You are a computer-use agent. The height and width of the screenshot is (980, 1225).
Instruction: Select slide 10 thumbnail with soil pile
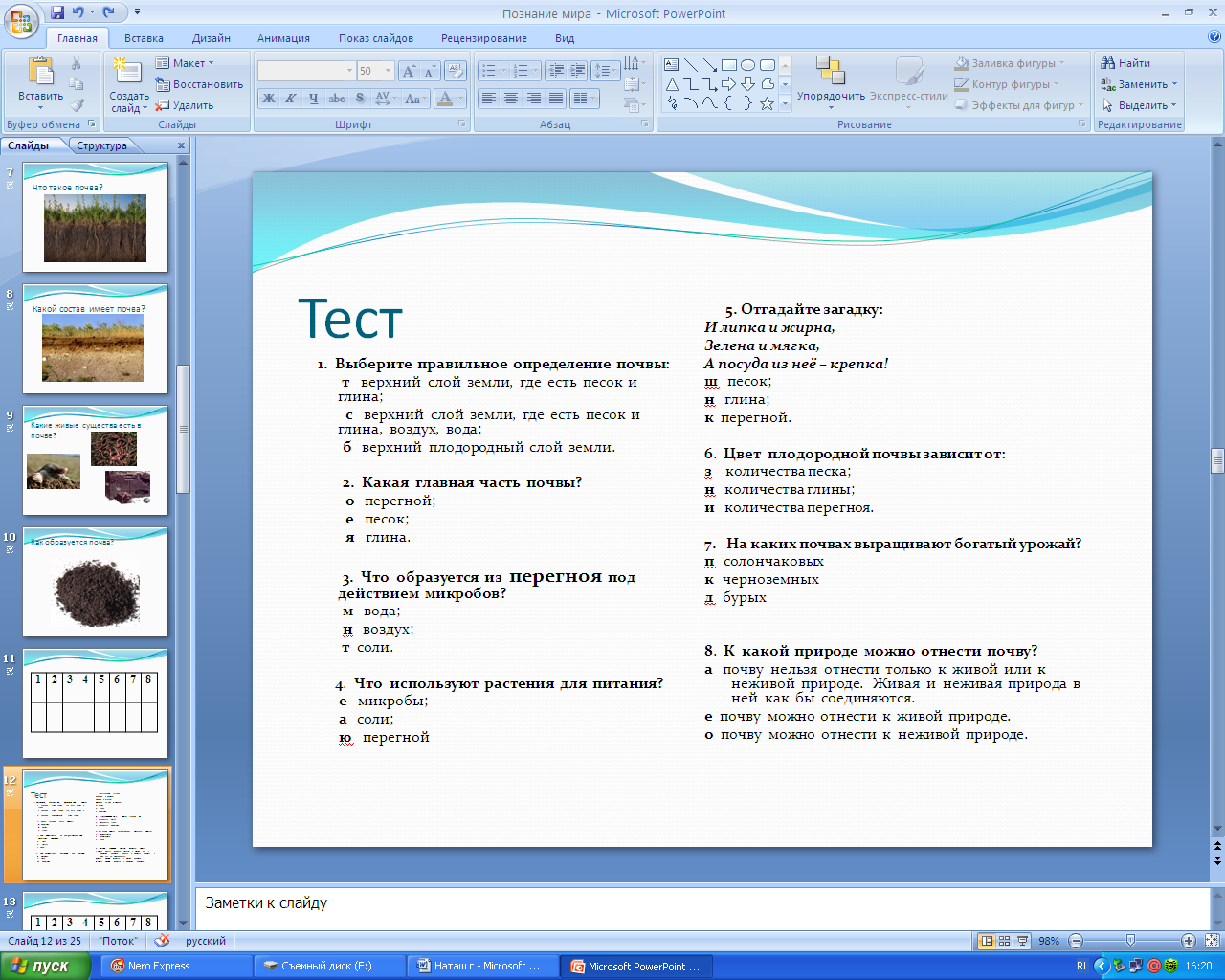95,583
